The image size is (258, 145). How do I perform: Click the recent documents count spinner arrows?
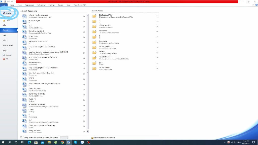point(67,137)
